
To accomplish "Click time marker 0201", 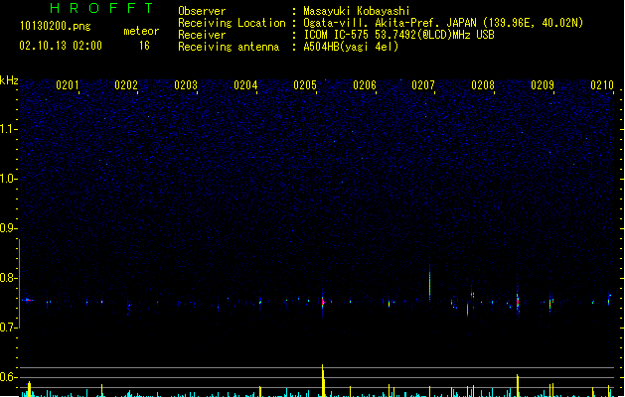I will click(x=68, y=85).
